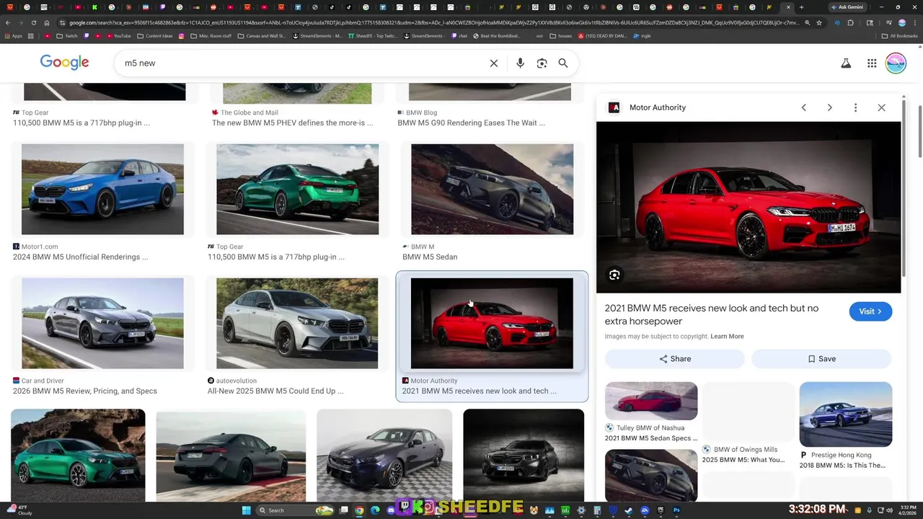Open the Ingle bookmark
Image resolution: width=923 pixels, height=519 pixels.
[642, 36]
